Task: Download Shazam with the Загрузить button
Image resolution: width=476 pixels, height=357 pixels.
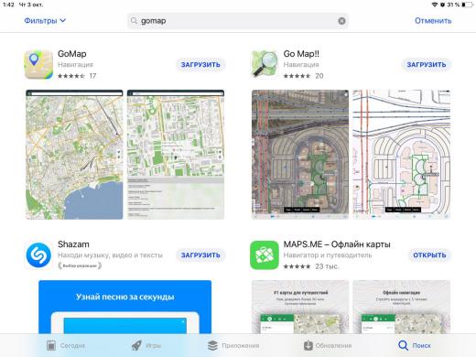Action: (200, 255)
